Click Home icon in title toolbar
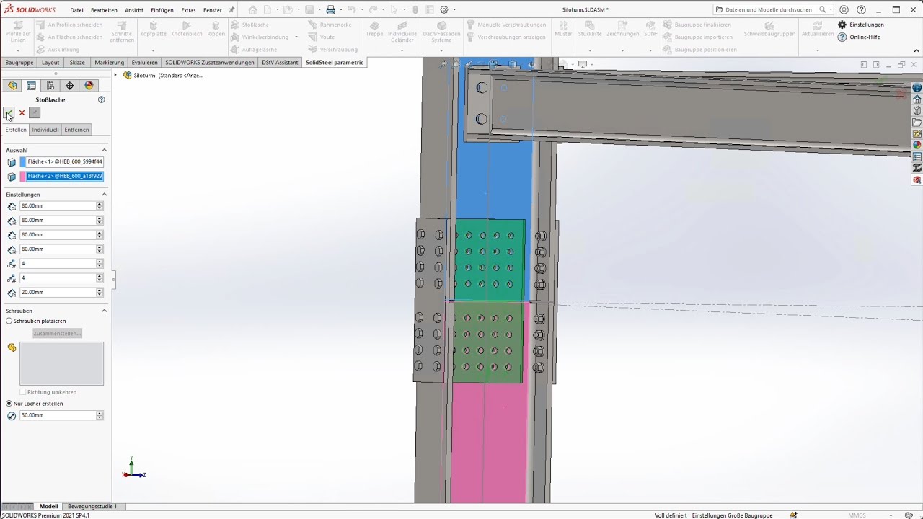923x519 pixels. (252, 9)
